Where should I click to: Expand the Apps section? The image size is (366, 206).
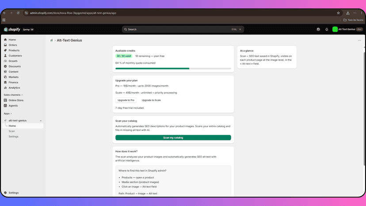[8, 114]
